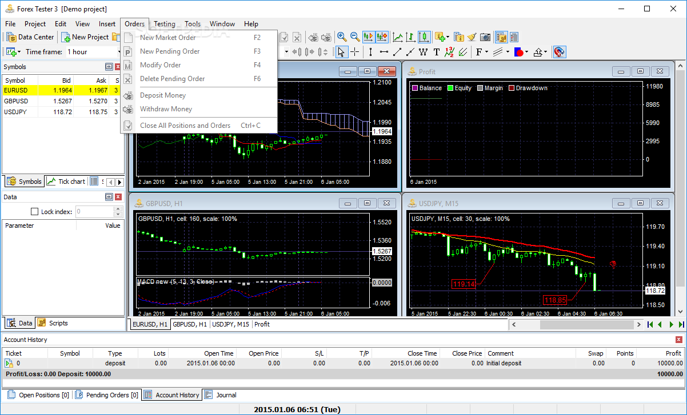This screenshot has height=415, width=687.
Task: Switch to the Journal tab
Action: pyautogui.click(x=220, y=395)
